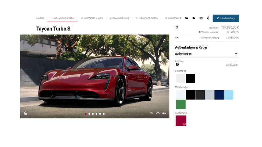The height and width of the screenshot is (147, 262).
Task: Click the Gesamtpreis value 187.836,00 €
Action: (x=230, y=27)
